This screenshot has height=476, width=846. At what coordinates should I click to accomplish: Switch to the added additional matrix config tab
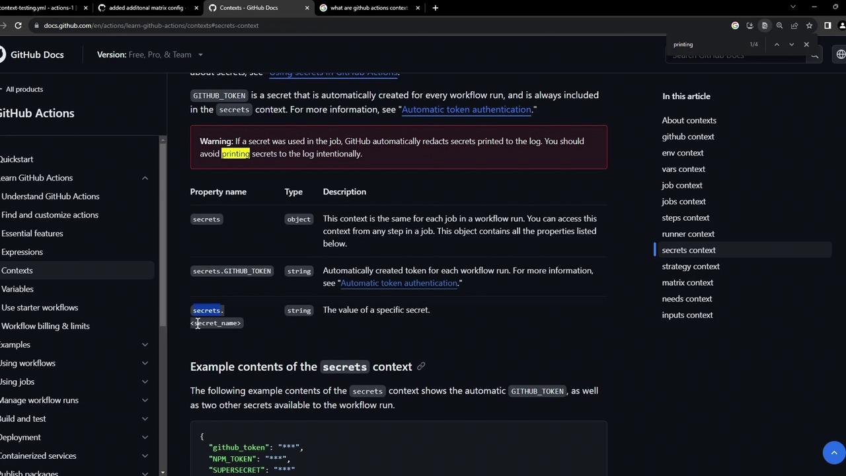tap(146, 7)
